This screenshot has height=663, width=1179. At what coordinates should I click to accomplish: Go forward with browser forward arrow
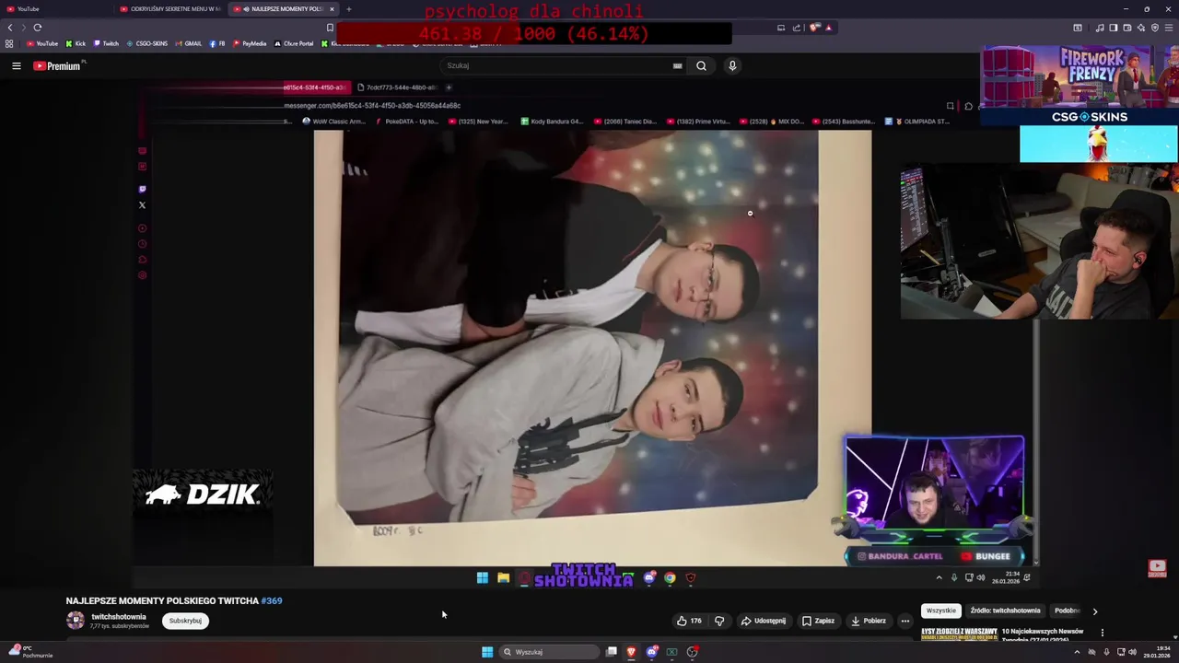click(23, 28)
